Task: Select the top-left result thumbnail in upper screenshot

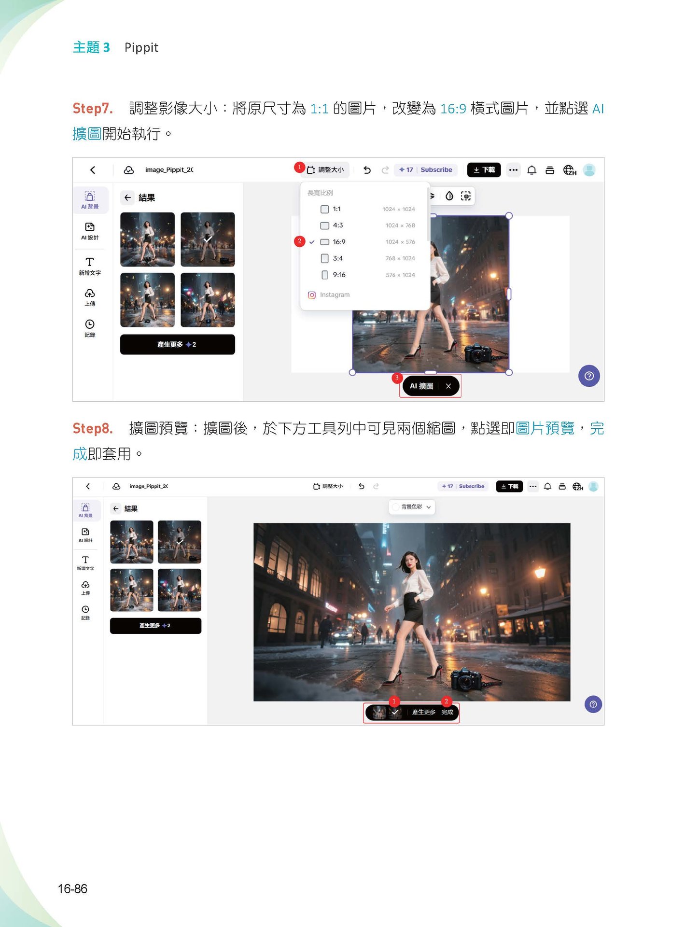Action: pos(147,239)
